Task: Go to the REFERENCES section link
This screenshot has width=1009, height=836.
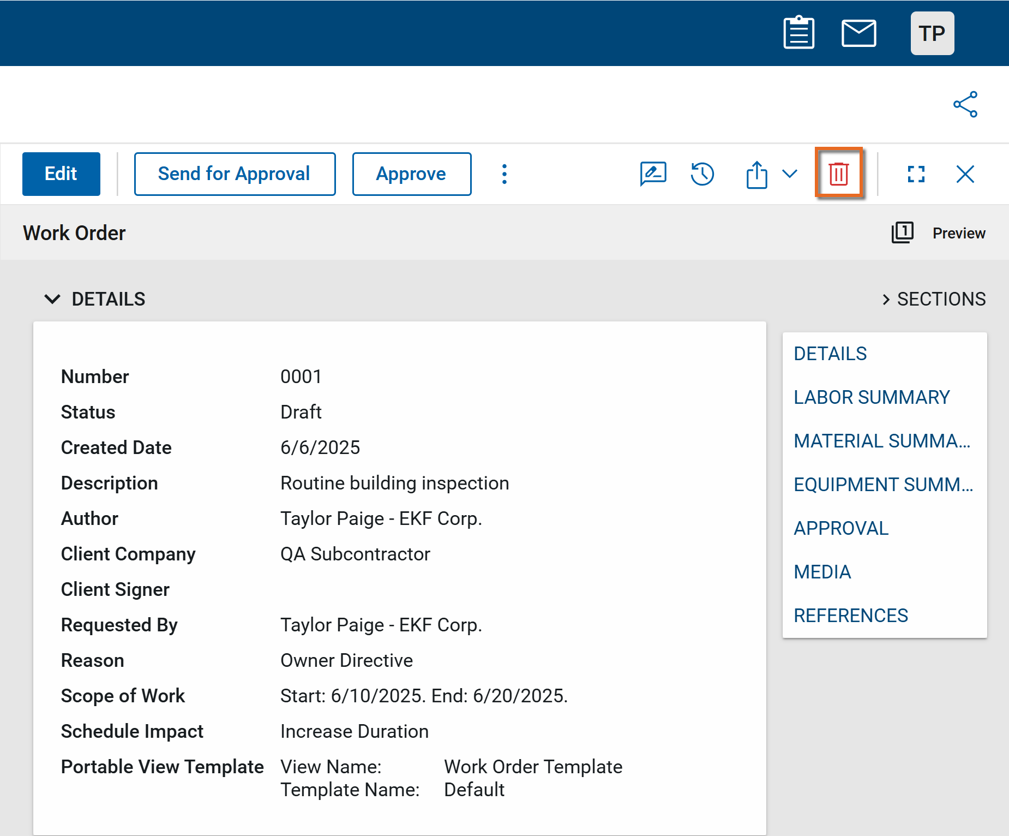Action: coord(850,616)
